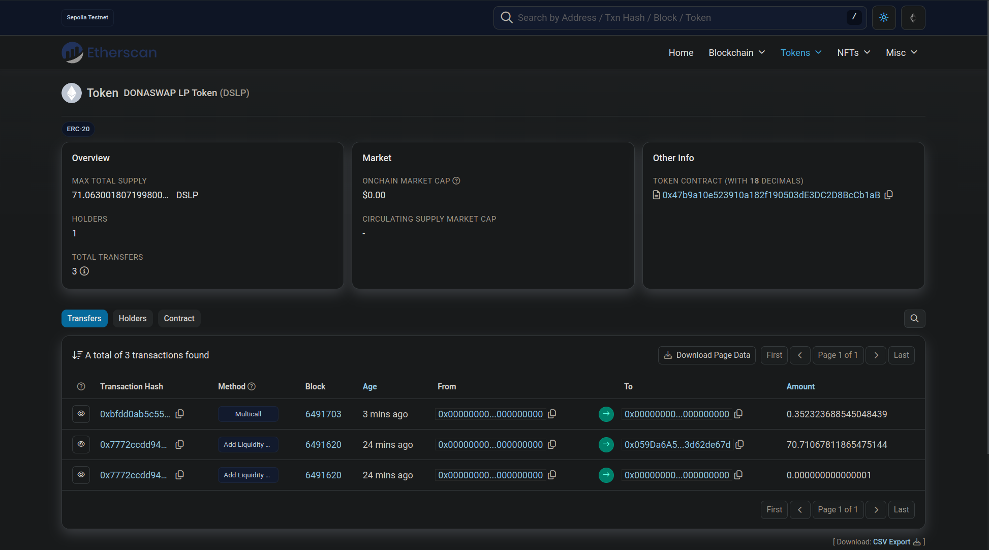Image resolution: width=989 pixels, height=550 pixels.
Task: Click the slash shortcut badge in search
Action: click(x=854, y=17)
